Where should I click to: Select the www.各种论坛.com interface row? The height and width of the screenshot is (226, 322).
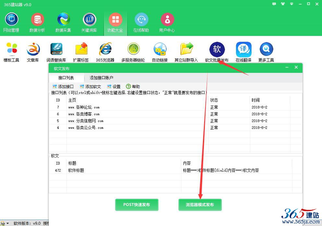[x=175, y=107]
